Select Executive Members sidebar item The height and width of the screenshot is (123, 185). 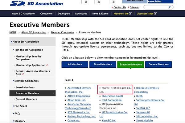point(32,93)
